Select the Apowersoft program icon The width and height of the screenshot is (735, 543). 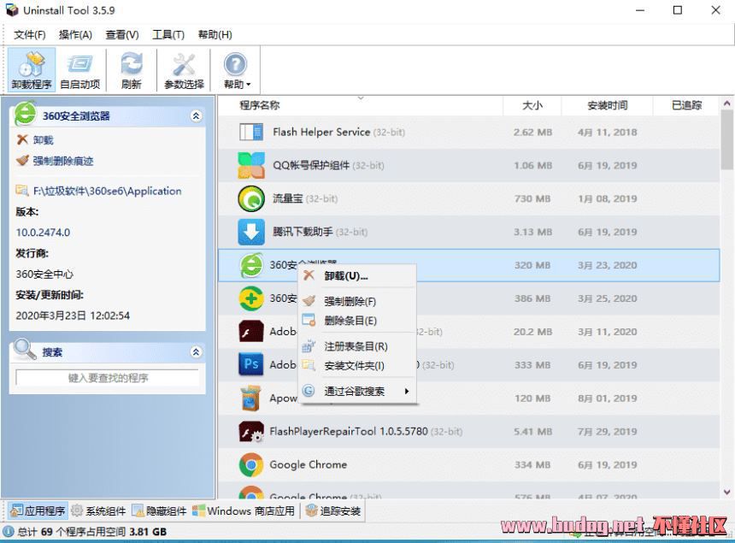click(x=251, y=398)
